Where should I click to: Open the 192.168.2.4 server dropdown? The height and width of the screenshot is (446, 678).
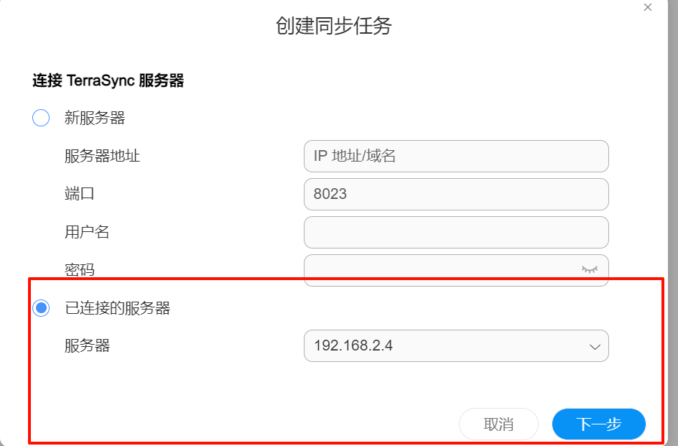pyautogui.click(x=456, y=346)
